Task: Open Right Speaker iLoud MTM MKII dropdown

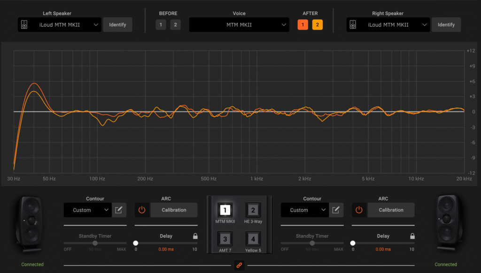Action: point(388,25)
